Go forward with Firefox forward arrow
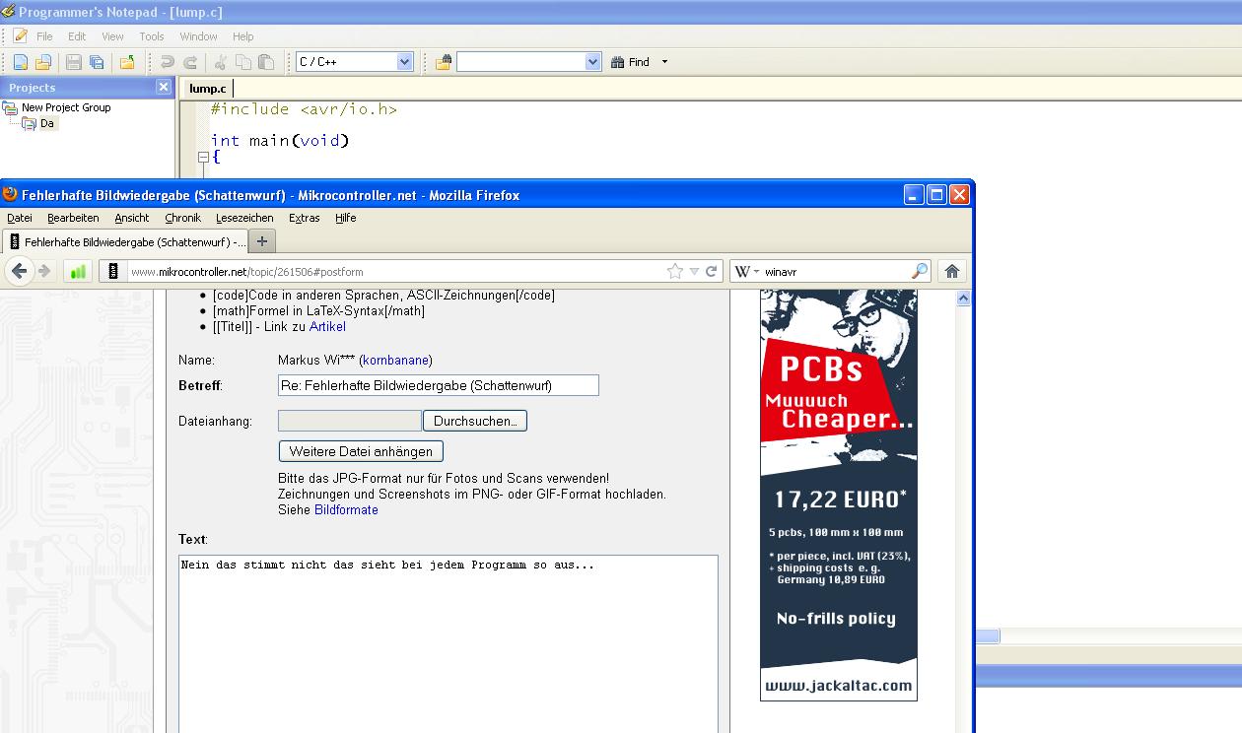Screen dimensions: 1242x733 (44, 271)
